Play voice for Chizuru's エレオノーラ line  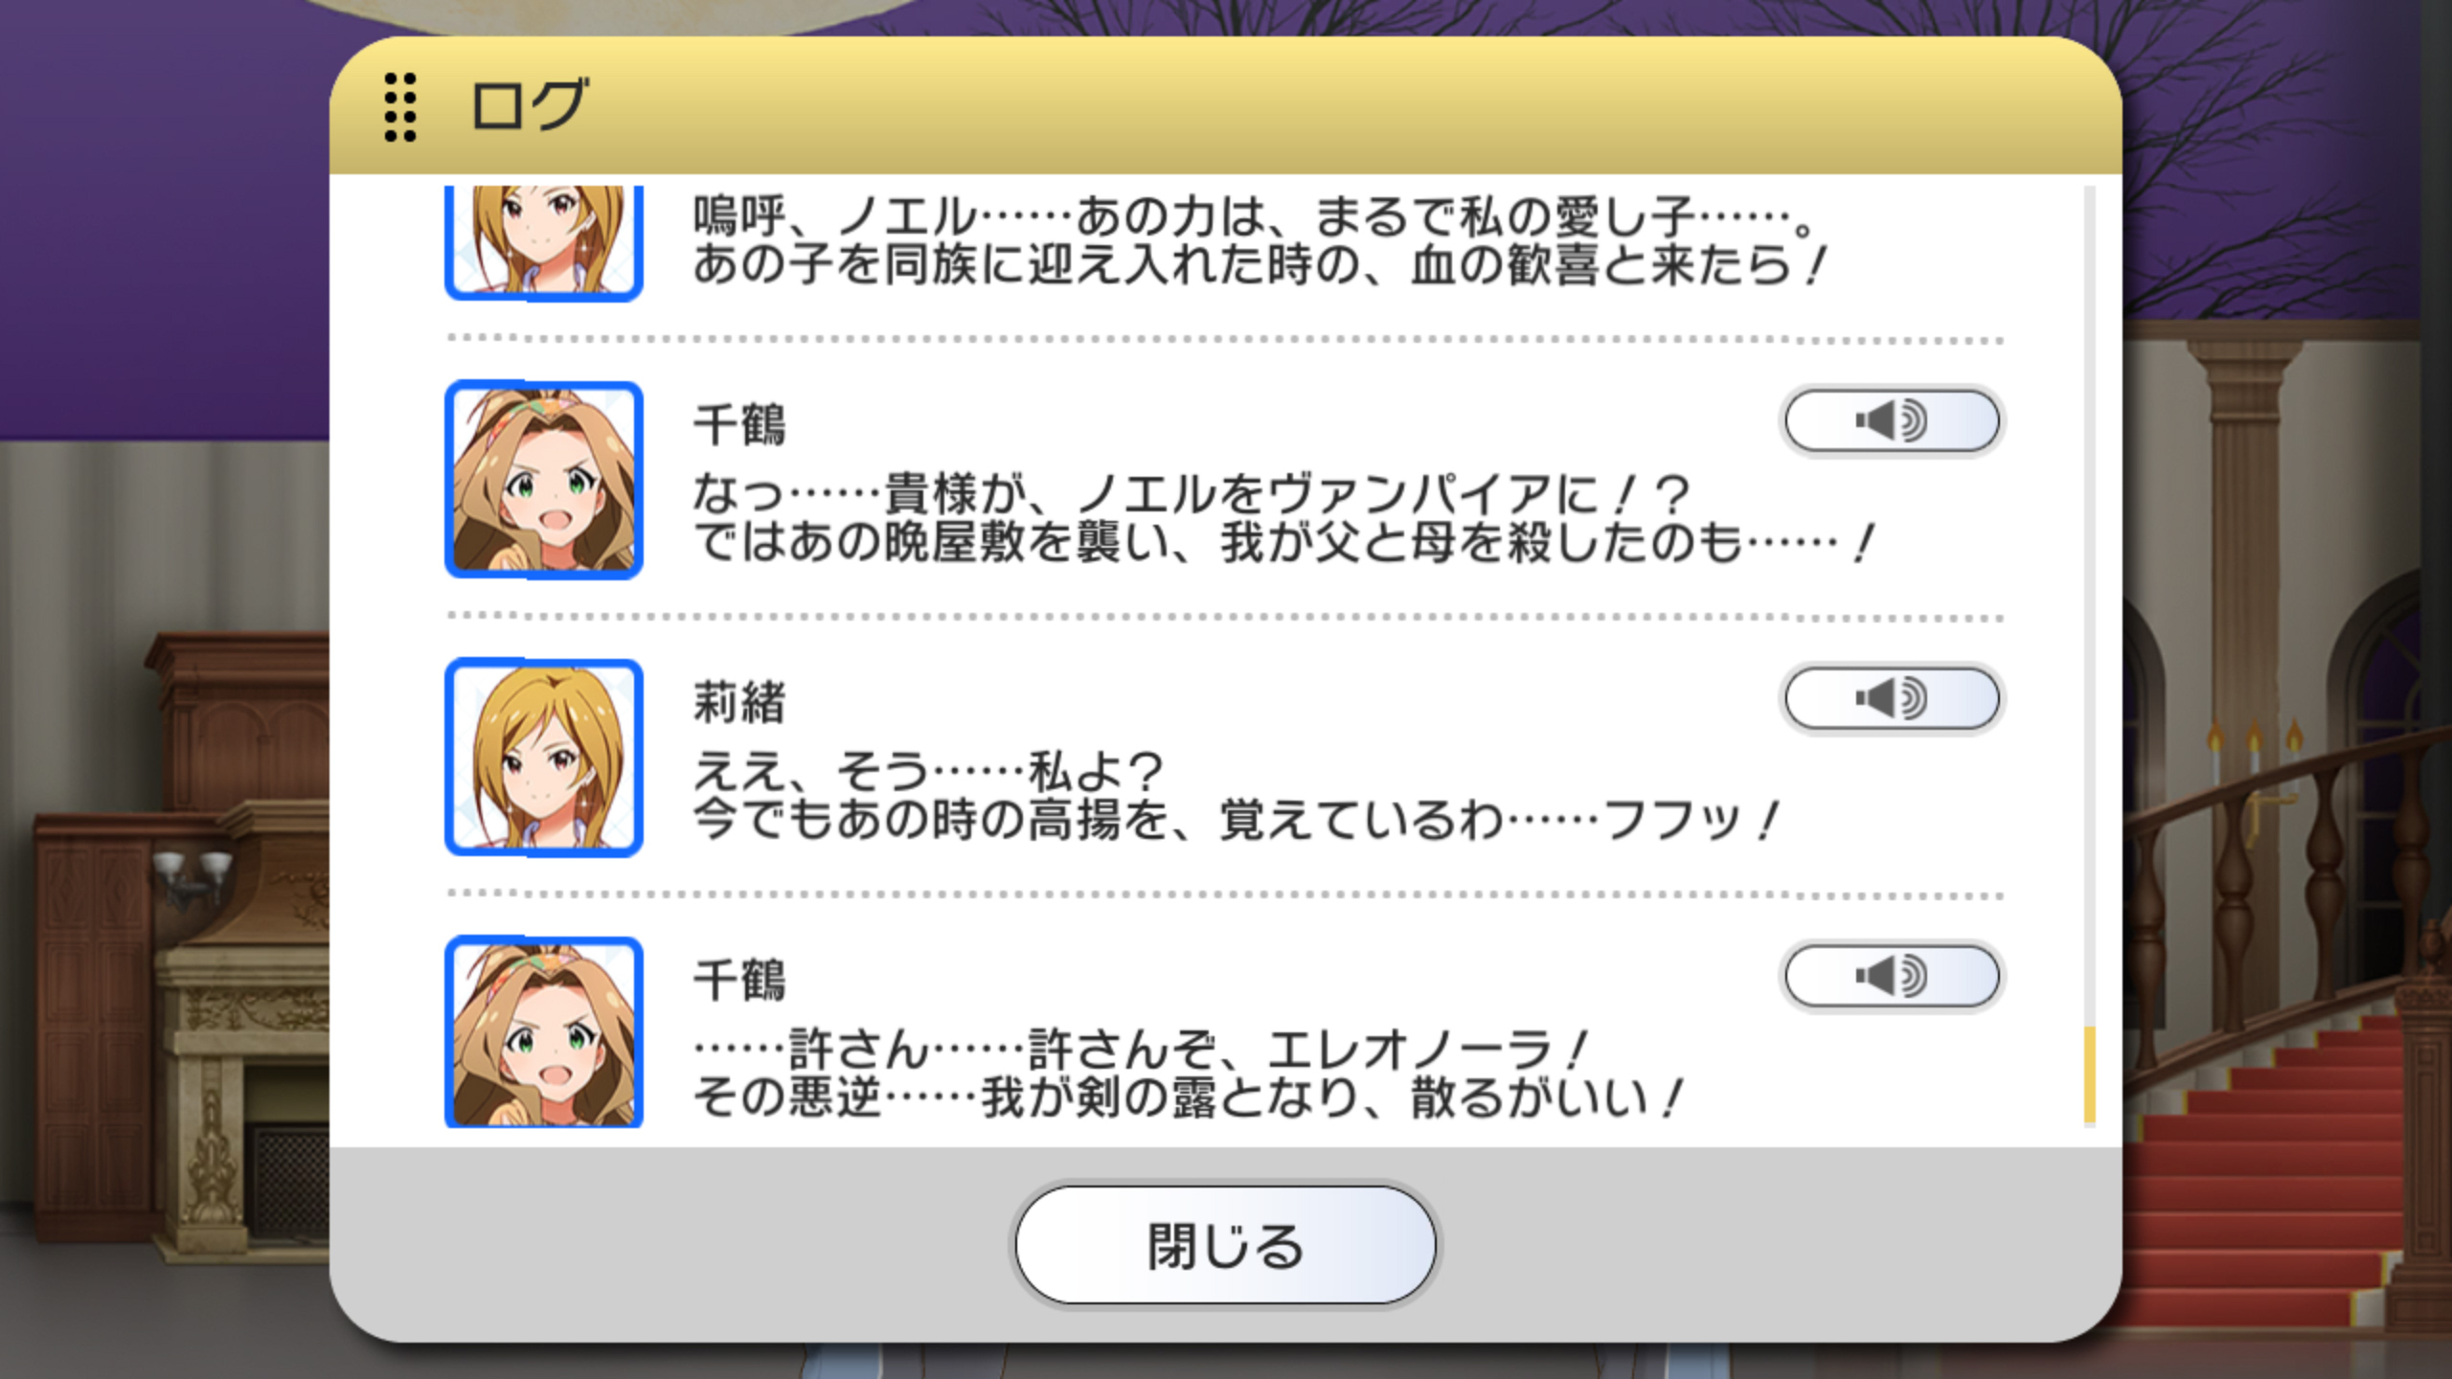click(x=1892, y=976)
